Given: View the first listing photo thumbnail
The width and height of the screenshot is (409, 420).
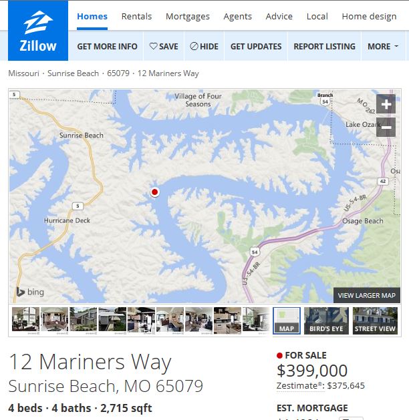Looking at the screenshot, I should point(26,321).
